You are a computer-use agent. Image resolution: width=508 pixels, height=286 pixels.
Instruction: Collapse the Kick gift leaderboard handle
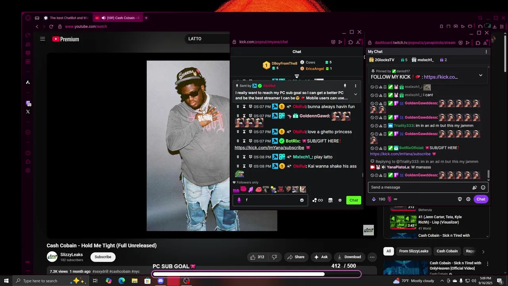tap(296, 76)
